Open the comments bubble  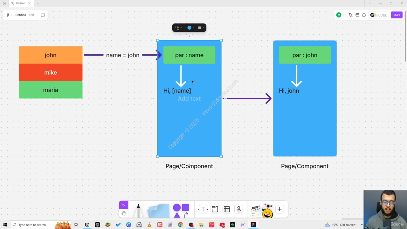(364, 15)
